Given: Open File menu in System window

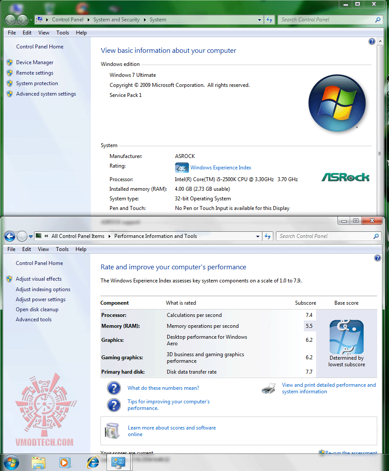Looking at the screenshot, I should point(12,33).
